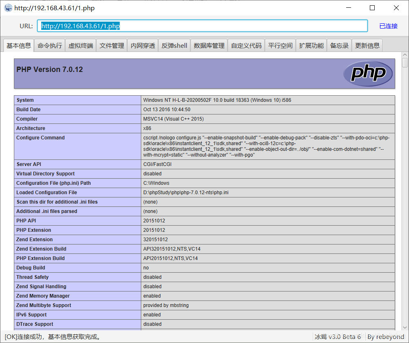Minimize the window
409x343 pixels.
pyautogui.click(x=349, y=8)
